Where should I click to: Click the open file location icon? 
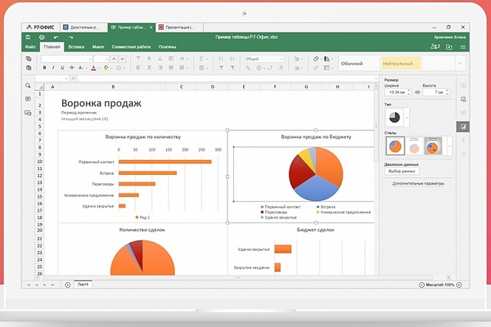click(448, 47)
